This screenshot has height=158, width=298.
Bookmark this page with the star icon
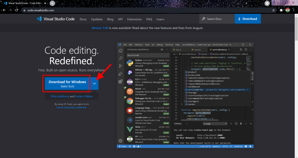pos(274,10)
